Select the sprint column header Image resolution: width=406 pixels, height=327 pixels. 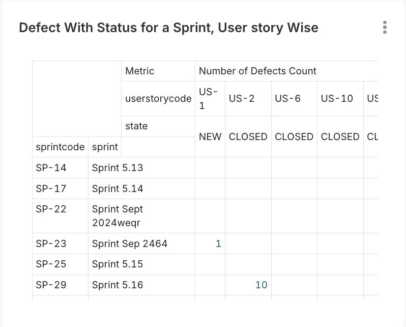point(105,147)
